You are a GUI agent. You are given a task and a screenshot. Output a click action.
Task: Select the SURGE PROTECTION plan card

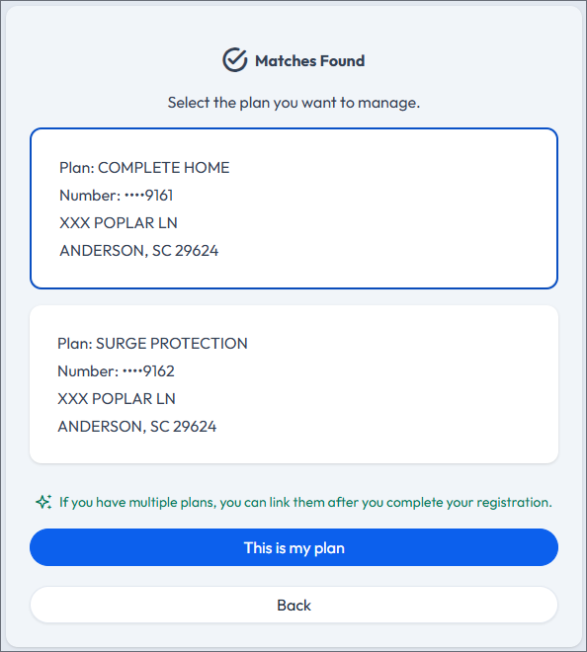(293, 384)
